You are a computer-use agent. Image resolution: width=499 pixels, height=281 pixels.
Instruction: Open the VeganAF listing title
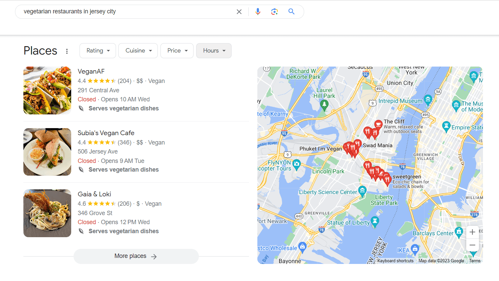[91, 72]
